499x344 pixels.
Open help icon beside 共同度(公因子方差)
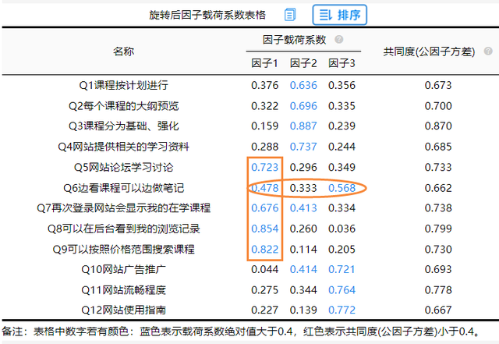coord(488,51)
